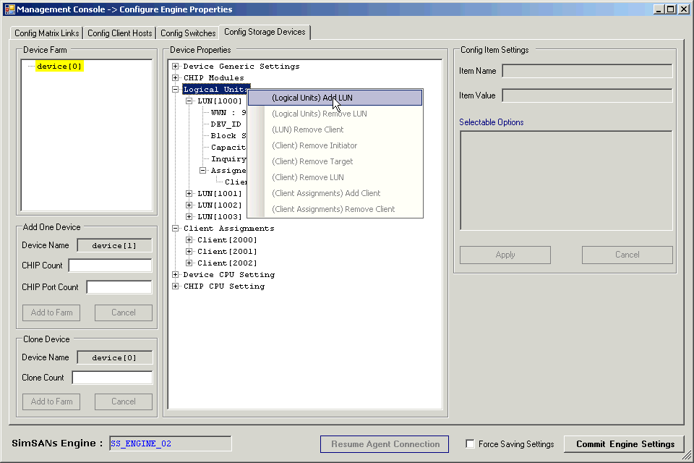The width and height of the screenshot is (694, 463).
Task: Expand the Client[2002] node
Action: coord(189,263)
